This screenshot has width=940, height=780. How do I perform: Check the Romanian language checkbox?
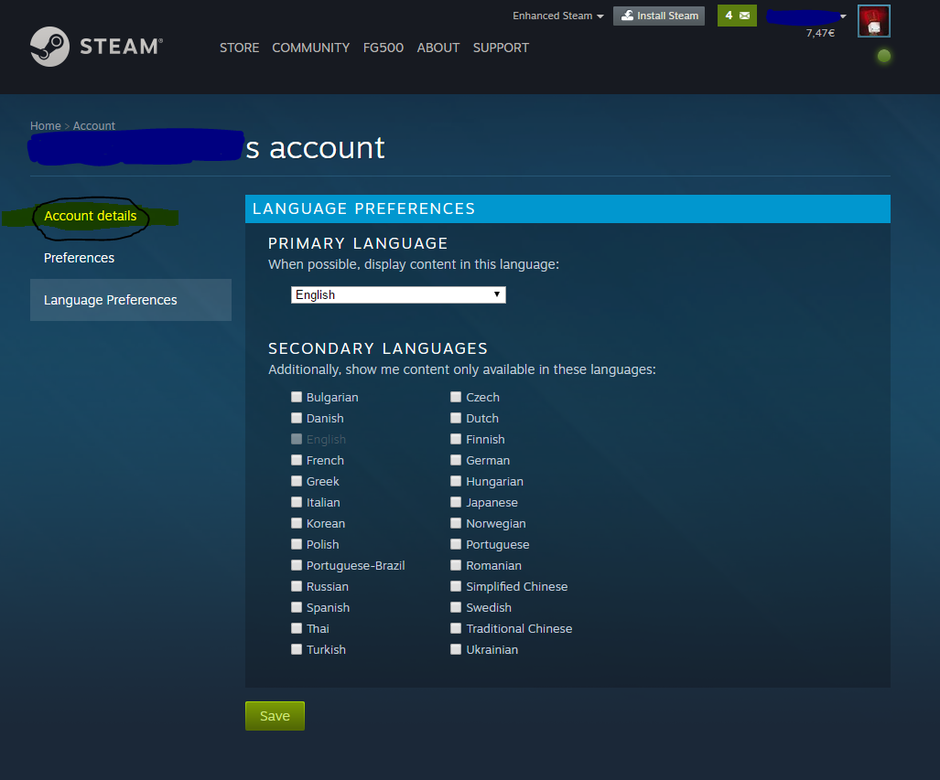456,565
